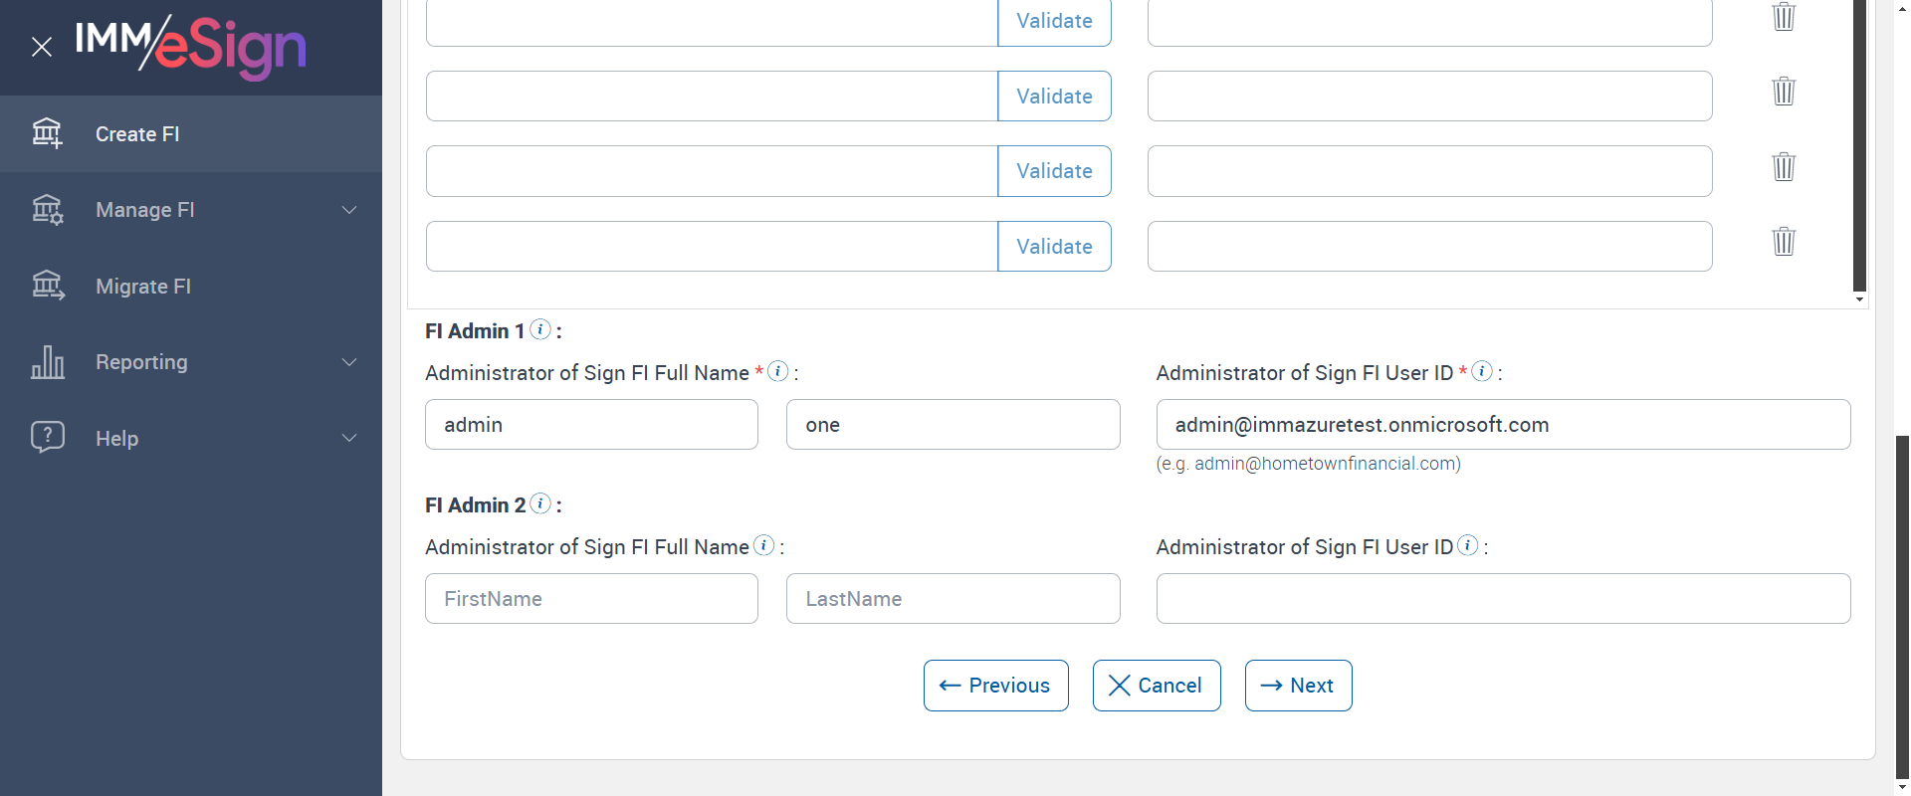
Task: Click the FI Admin 2 FirstName field
Action: (x=591, y=599)
